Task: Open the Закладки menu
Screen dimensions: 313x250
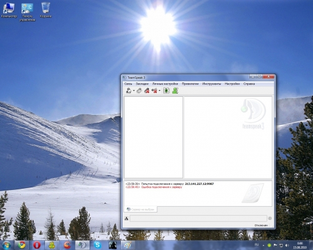Action: coord(142,84)
